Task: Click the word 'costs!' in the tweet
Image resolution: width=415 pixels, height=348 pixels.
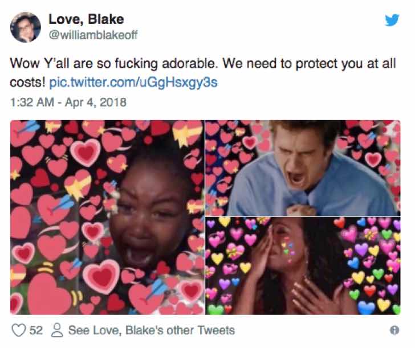Action: click(27, 82)
